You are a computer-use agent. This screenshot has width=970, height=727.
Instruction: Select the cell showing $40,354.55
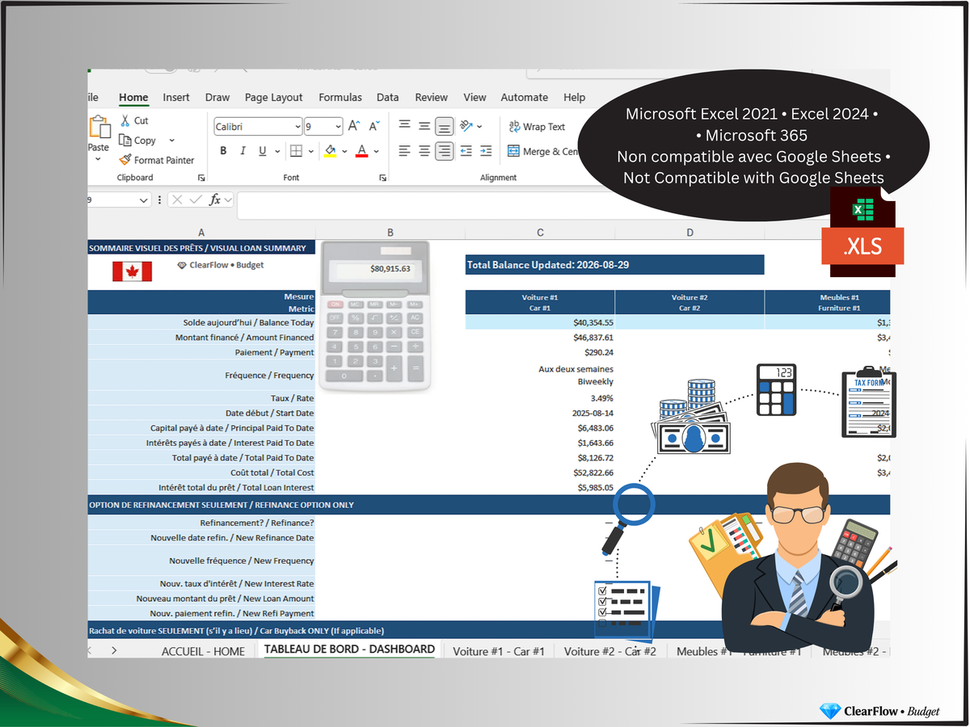click(540, 322)
